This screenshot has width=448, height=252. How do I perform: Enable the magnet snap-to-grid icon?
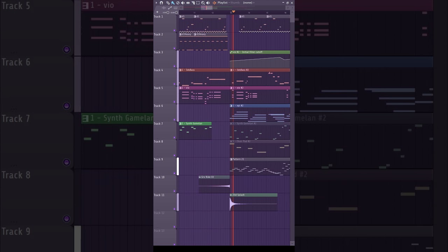[161, 3]
